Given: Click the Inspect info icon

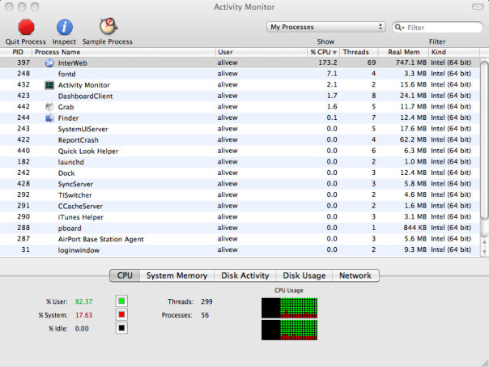Looking at the screenshot, I should click(64, 27).
